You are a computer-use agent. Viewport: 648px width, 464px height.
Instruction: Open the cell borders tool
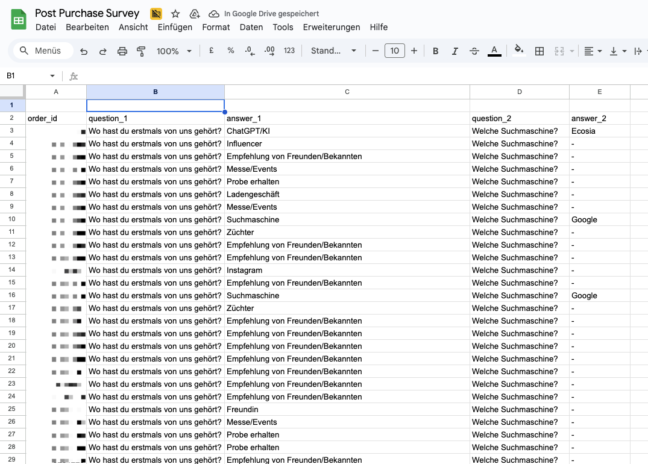tap(539, 51)
